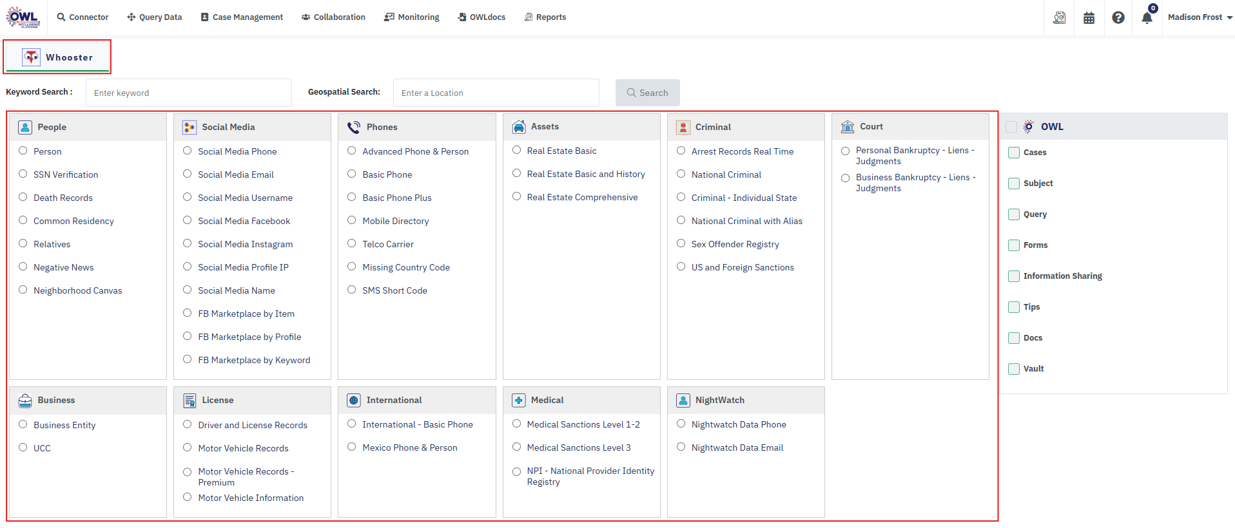Screen dimensions: 1235x528
Task: Click the Search button
Action: click(x=647, y=93)
